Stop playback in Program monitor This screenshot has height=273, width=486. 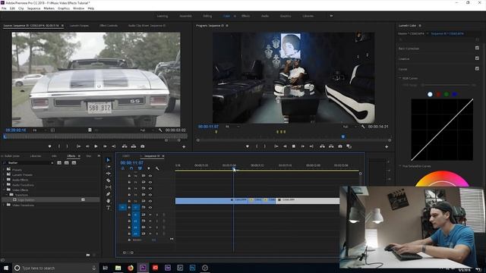tap(294, 146)
